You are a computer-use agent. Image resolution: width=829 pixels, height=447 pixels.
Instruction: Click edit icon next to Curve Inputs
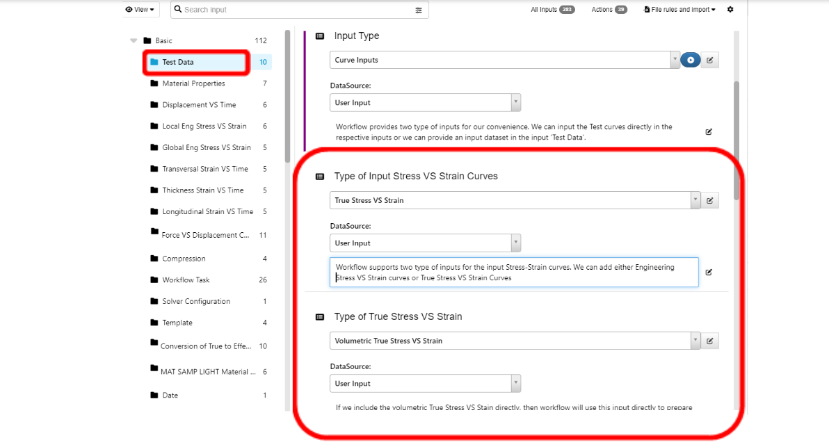tap(709, 60)
